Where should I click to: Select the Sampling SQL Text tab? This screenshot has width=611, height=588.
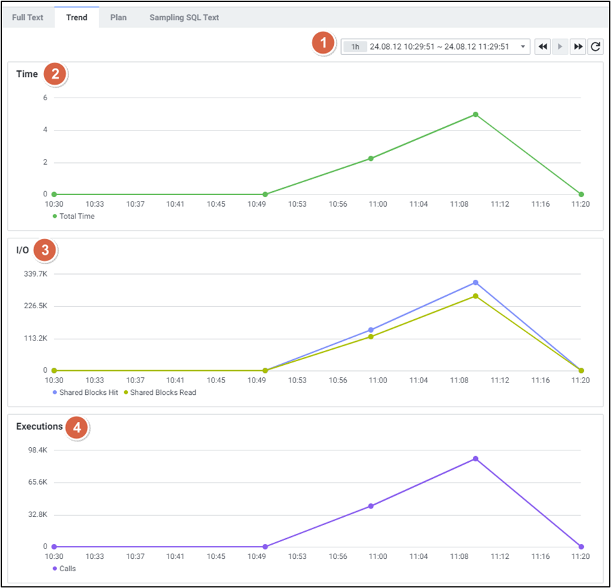point(184,17)
